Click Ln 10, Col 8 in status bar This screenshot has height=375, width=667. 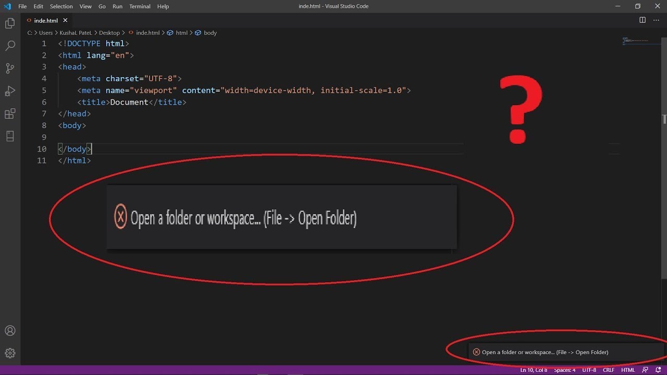point(534,370)
